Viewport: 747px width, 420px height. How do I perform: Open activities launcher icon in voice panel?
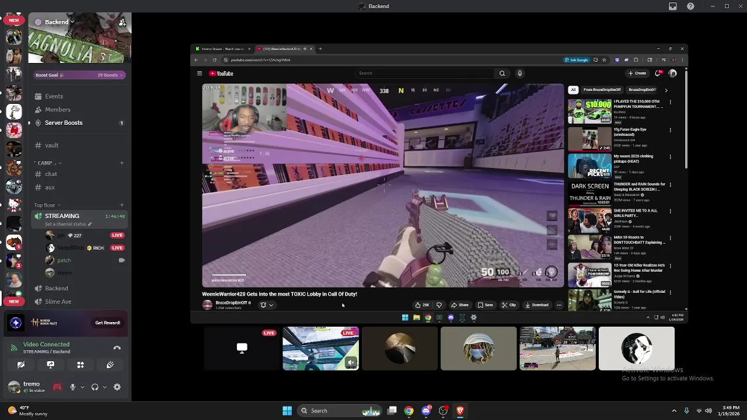pyautogui.click(x=81, y=365)
